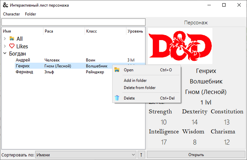Click the Воин class cell

pyautogui.click(x=90, y=60)
